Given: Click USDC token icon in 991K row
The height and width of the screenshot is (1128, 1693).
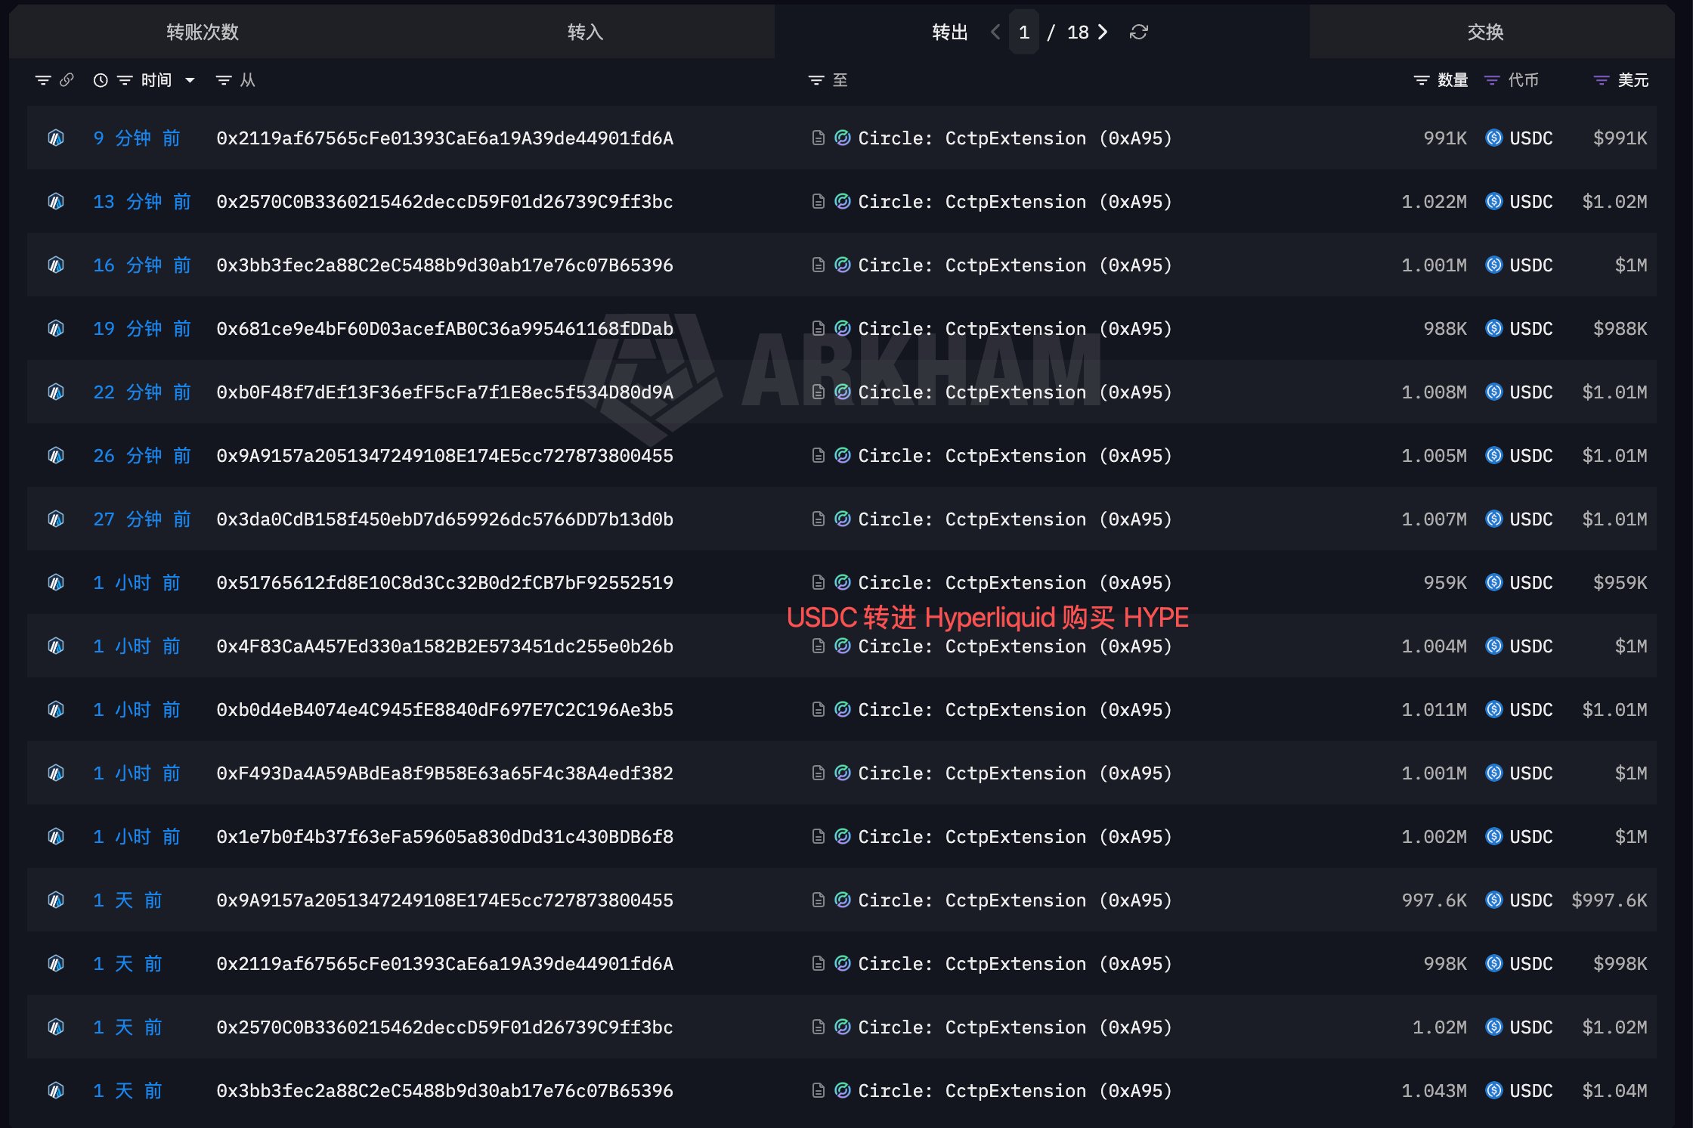Looking at the screenshot, I should click(1493, 138).
